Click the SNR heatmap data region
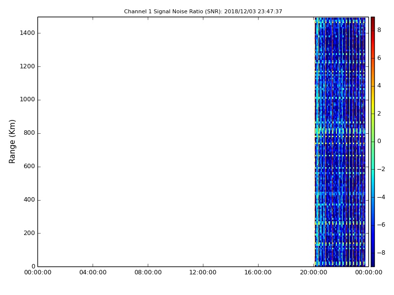This screenshot has height=295, width=394. (x=340, y=142)
